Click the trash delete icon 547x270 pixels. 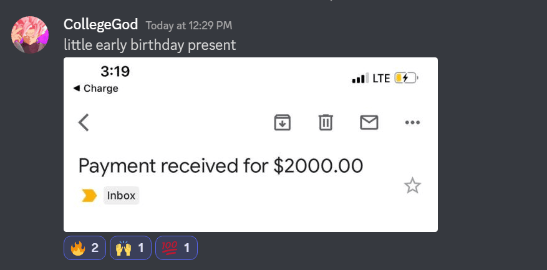326,123
